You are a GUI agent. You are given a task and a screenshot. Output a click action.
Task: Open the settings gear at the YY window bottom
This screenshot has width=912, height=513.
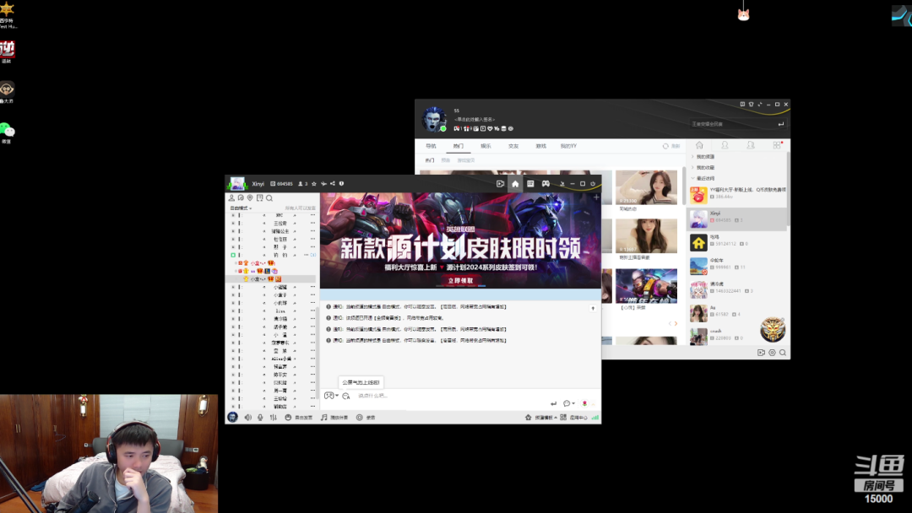pyautogui.click(x=772, y=353)
